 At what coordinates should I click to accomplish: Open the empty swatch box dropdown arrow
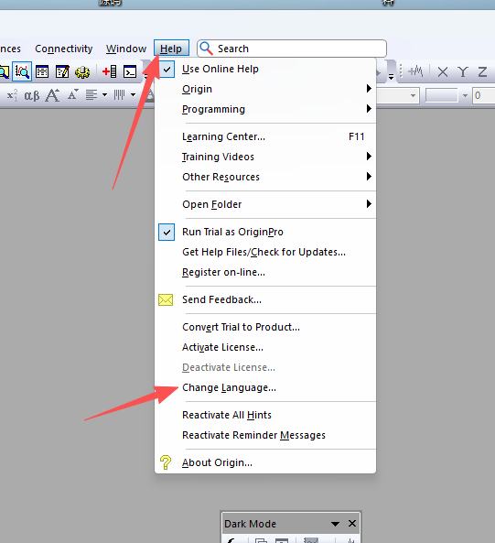[465, 95]
